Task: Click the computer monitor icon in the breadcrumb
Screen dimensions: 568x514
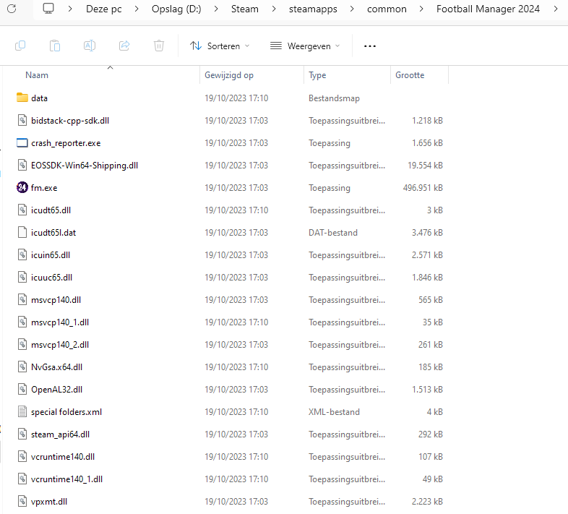Action: pyautogui.click(x=48, y=9)
